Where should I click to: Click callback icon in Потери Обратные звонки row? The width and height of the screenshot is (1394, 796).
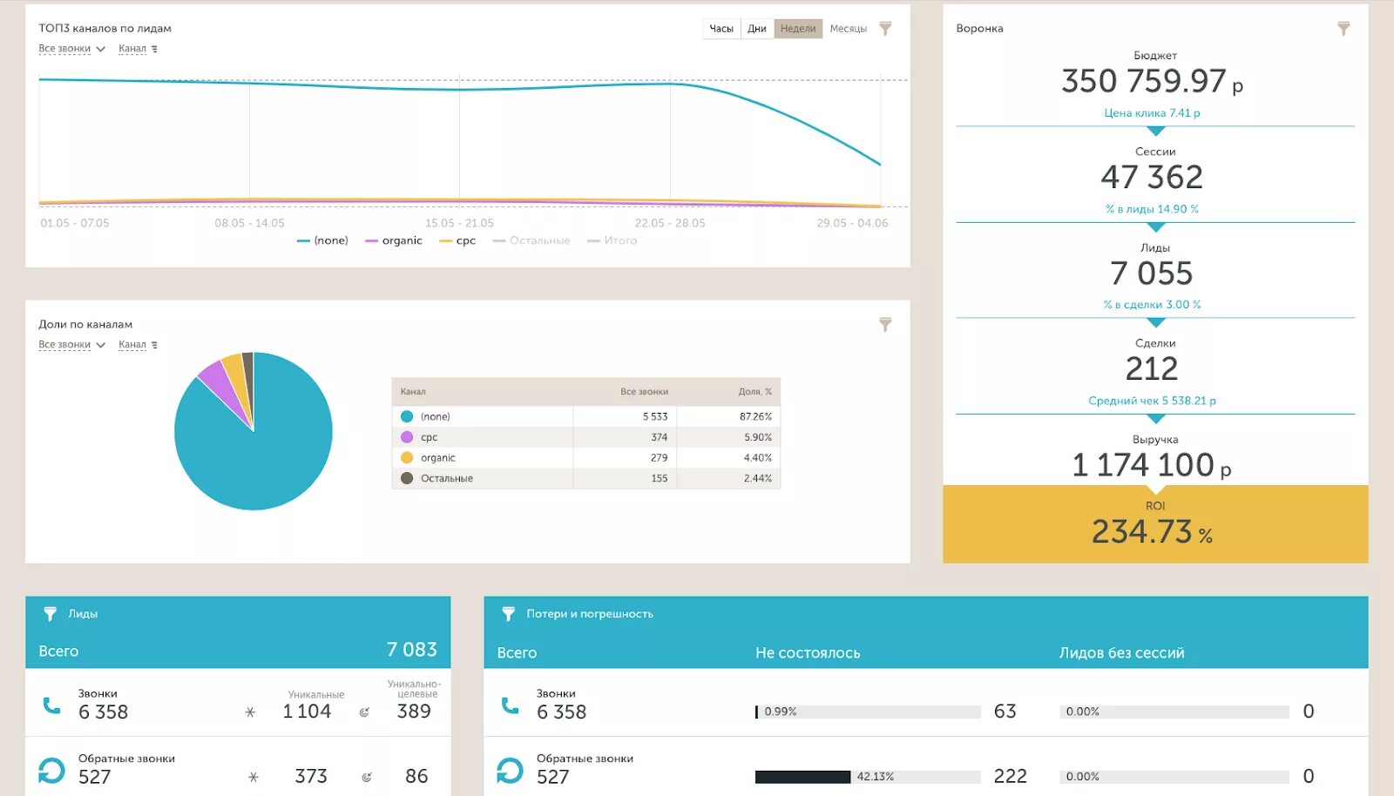point(510,770)
